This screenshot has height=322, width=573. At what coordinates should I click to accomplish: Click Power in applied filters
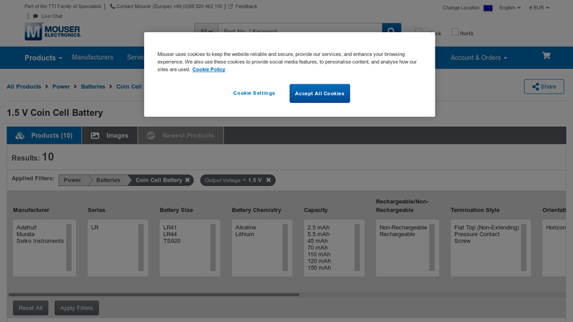72,180
